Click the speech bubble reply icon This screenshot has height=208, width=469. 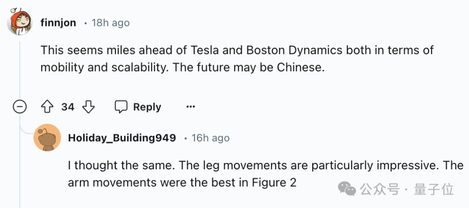(121, 107)
